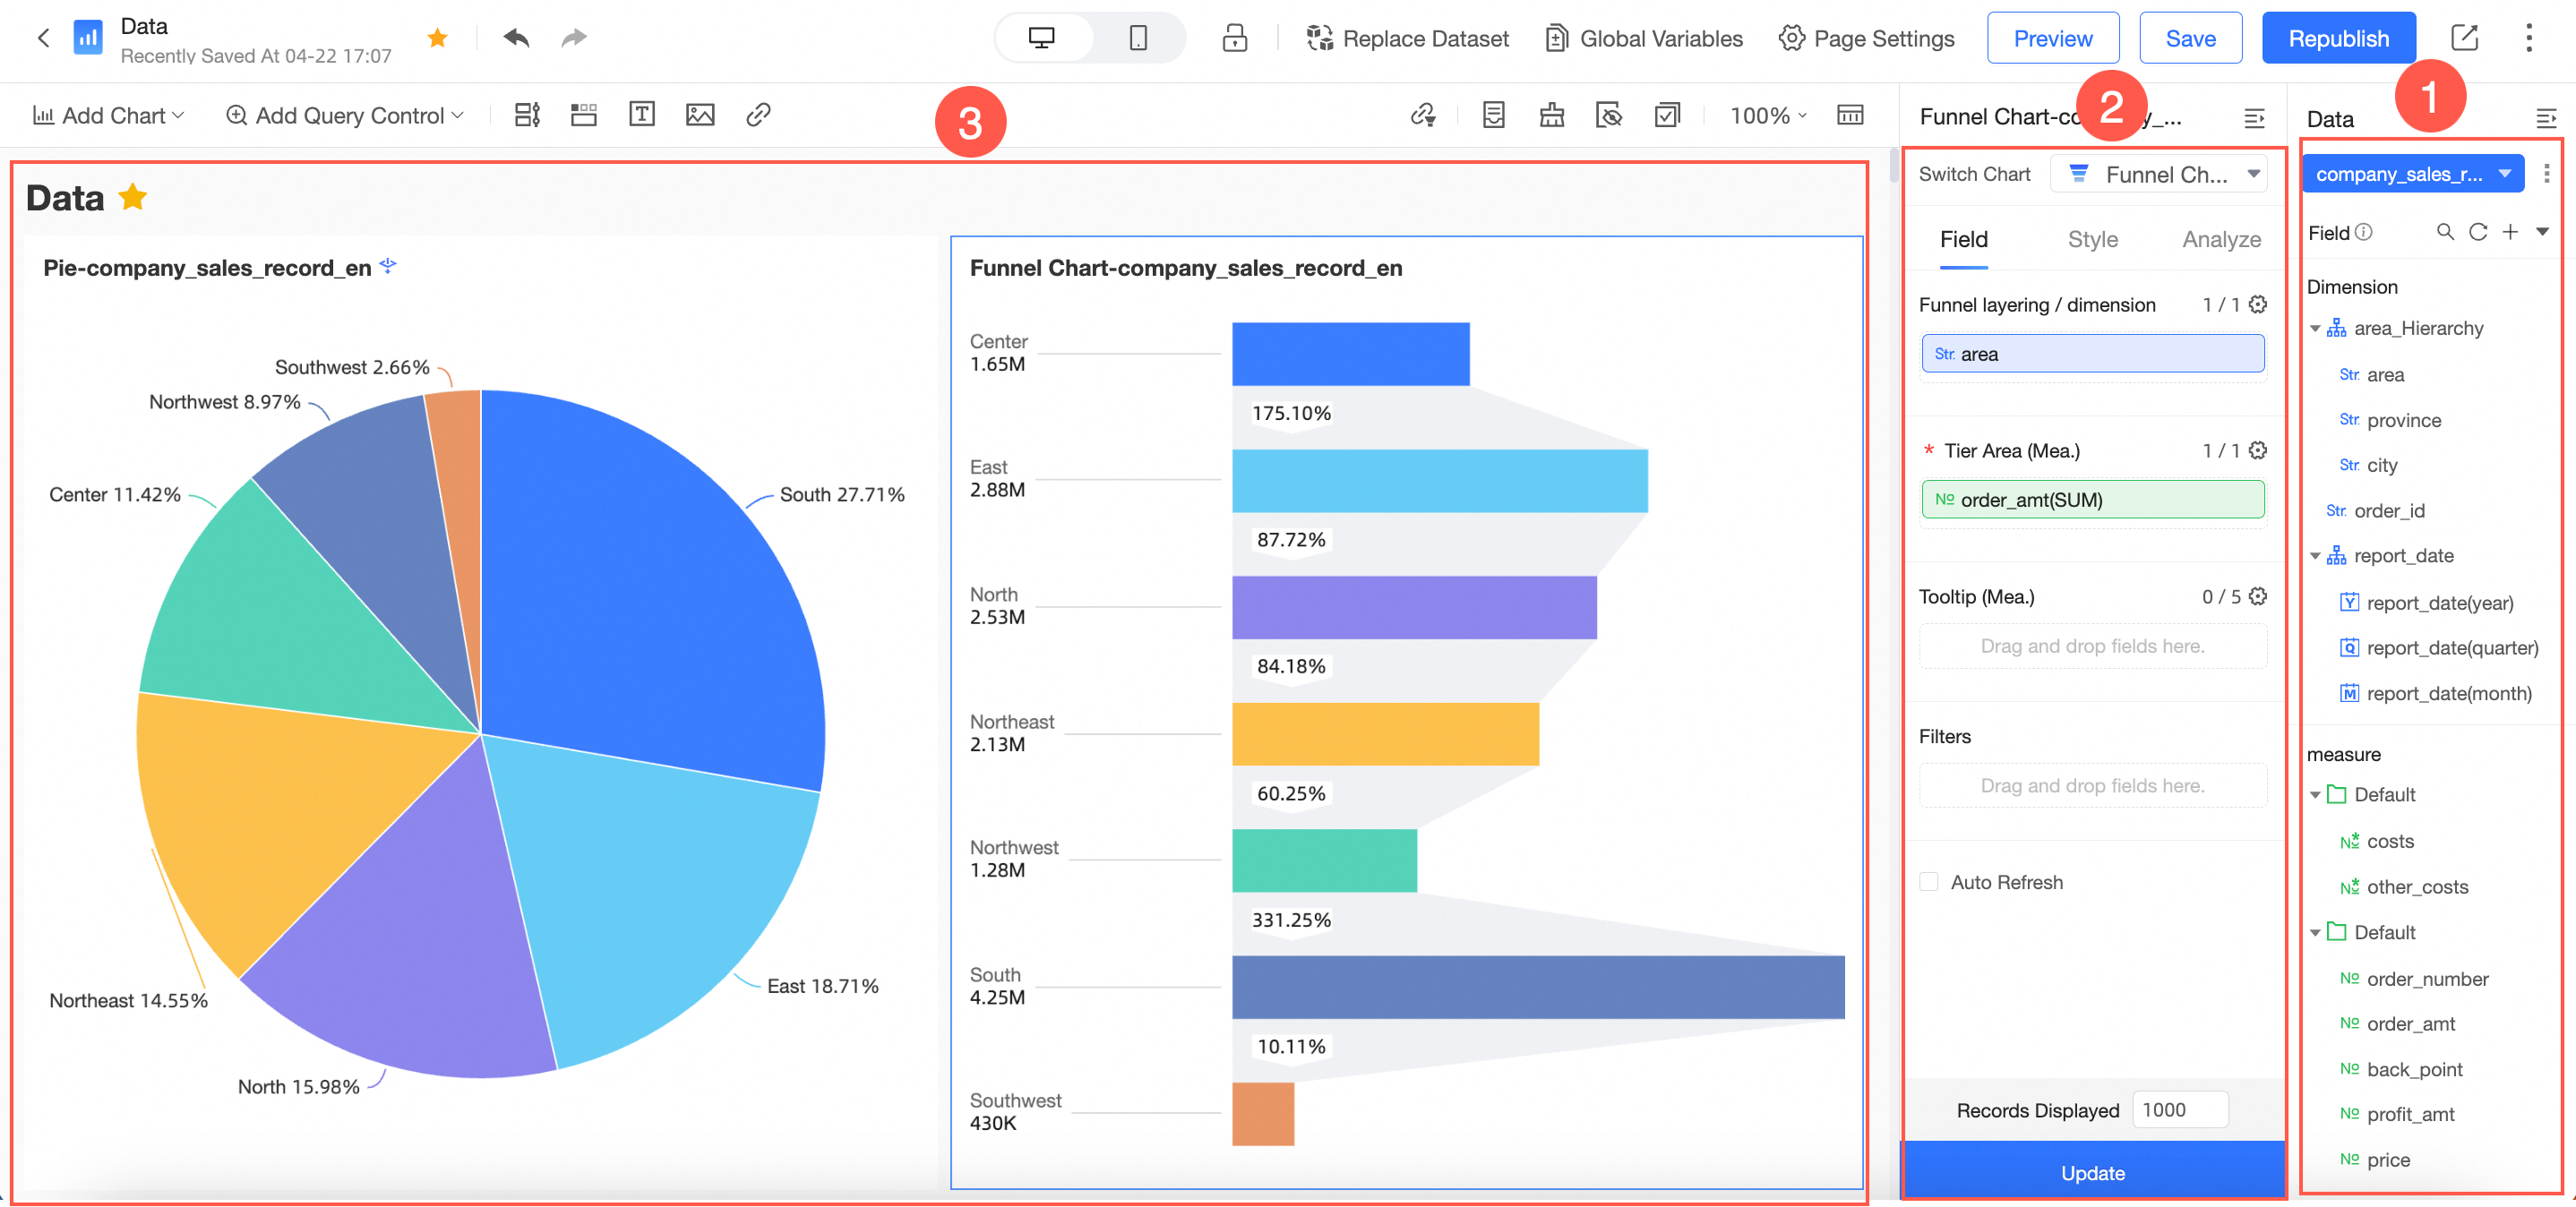Undo the last action
Image resolution: width=2576 pixels, height=1207 pixels.
point(516,38)
